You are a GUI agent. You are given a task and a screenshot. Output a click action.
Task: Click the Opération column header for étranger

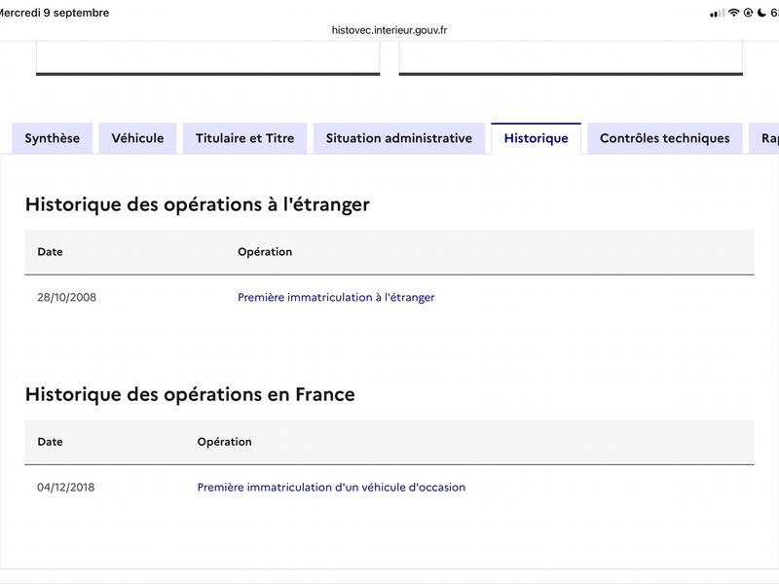click(265, 252)
